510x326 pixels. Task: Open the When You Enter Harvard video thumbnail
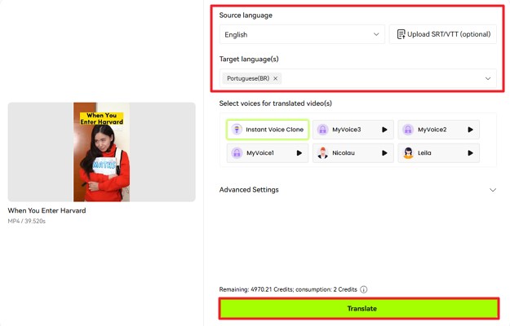point(101,152)
